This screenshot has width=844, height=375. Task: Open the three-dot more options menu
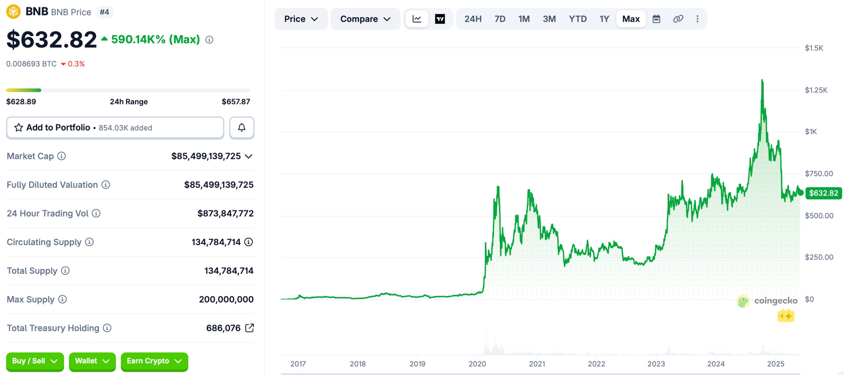pos(697,19)
